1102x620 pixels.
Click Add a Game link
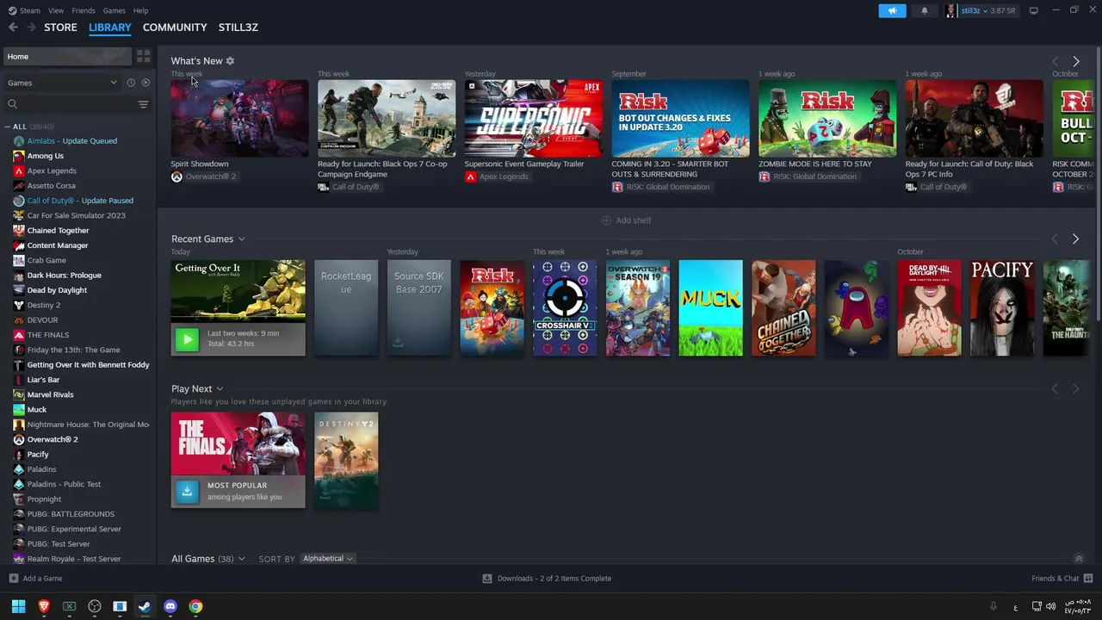[x=42, y=579]
